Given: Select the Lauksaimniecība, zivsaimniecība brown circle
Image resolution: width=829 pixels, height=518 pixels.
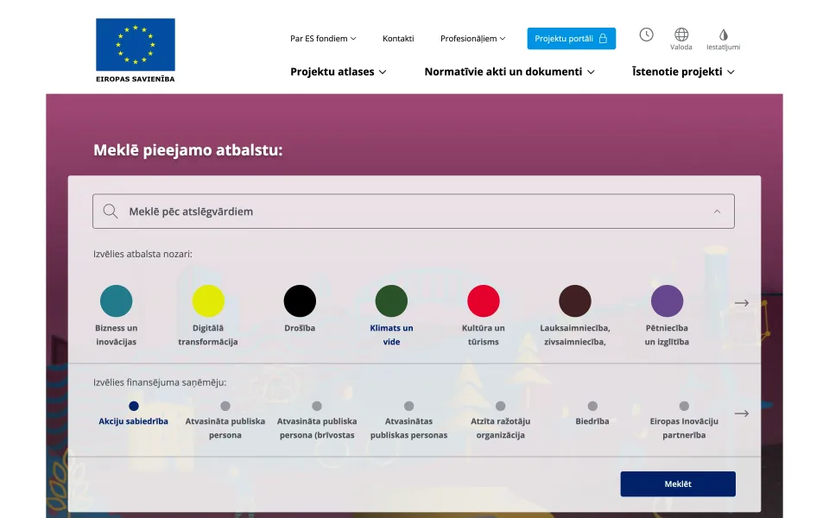Looking at the screenshot, I should [575, 300].
